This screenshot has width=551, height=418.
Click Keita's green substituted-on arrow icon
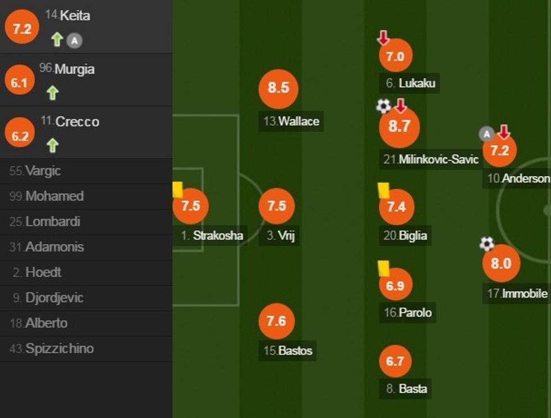(57, 39)
